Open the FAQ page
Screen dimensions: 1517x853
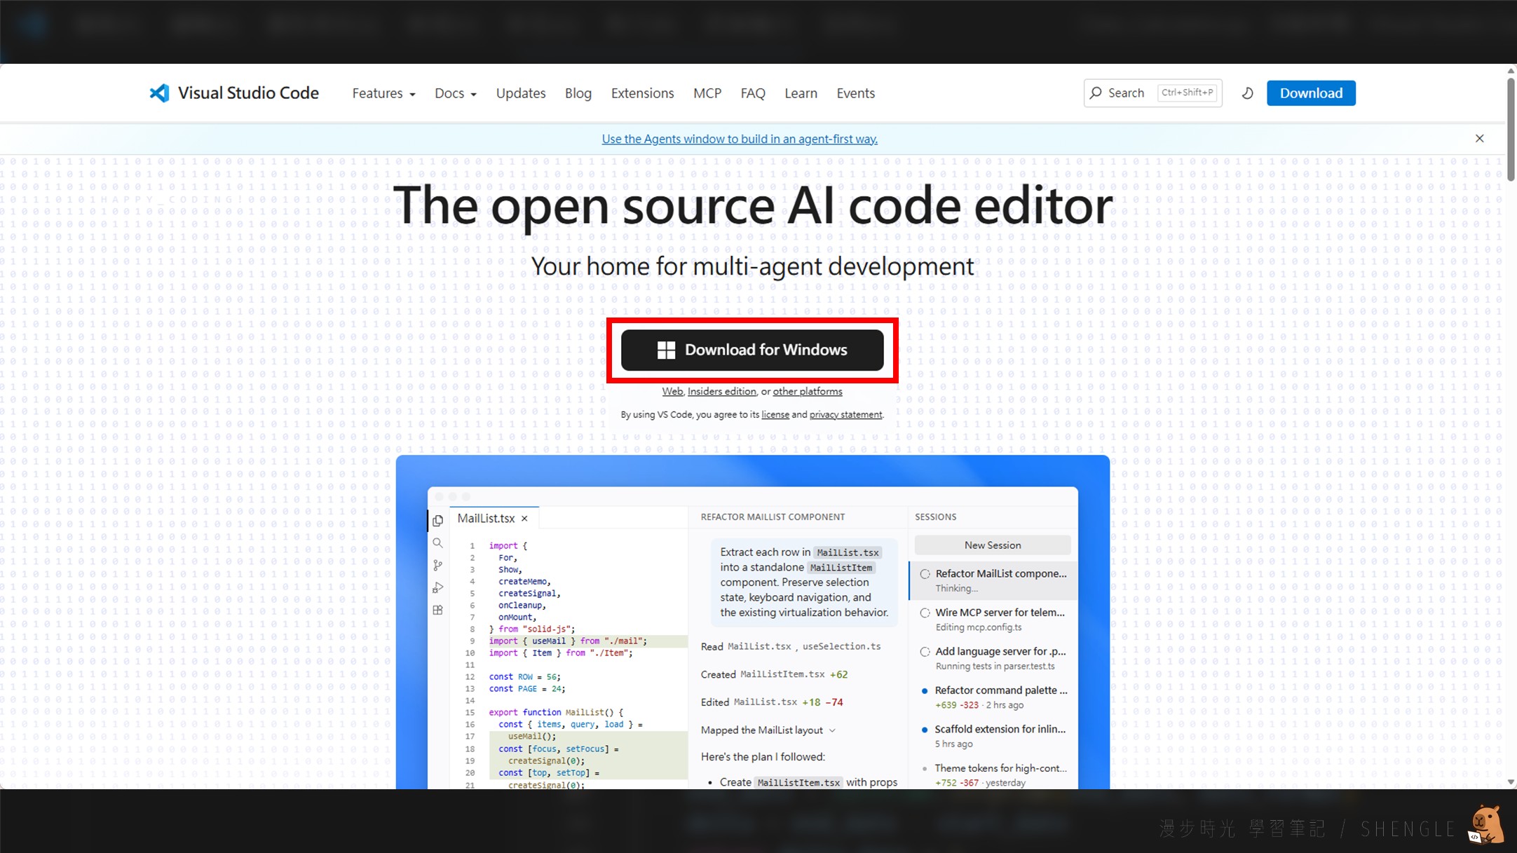pyautogui.click(x=753, y=93)
